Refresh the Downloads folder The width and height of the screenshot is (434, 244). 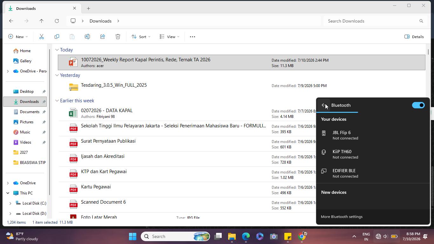(x=57, y=21)
